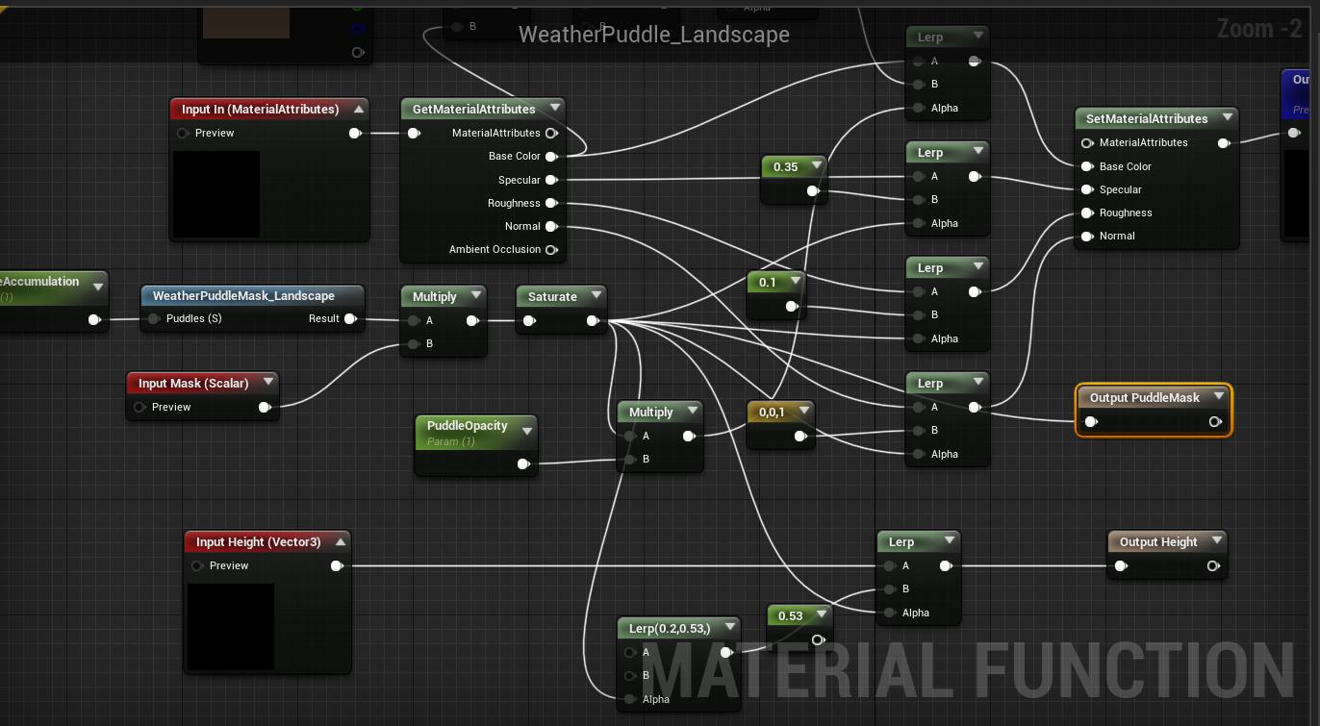Viewport: 1320px width, 726px height.
Task: Select the Output PuddleMask node title
Action: click(1145, 397)
